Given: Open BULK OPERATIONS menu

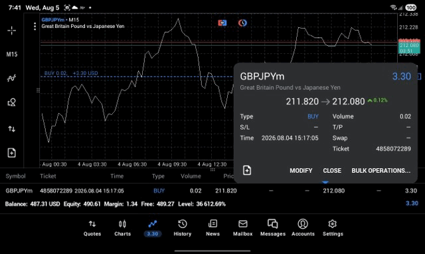Looking at the screenshot, I should [381, 171].
